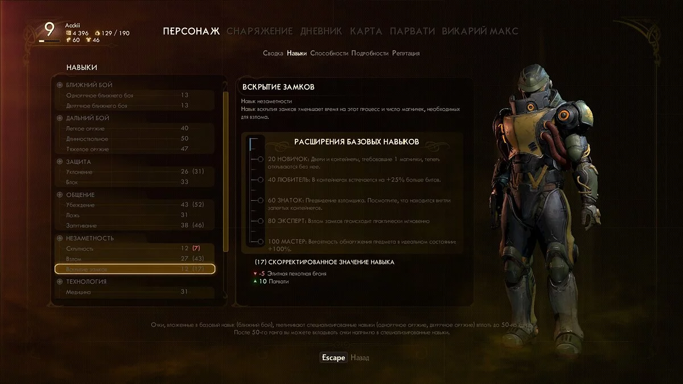Click the ДАЛЬНИЙ БОЙ category circle icon
683x384 pixels.
pyautogui.click(x=60, y=118)
